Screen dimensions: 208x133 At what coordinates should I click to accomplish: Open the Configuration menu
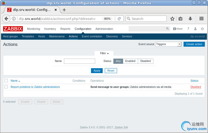pos(83,29)
